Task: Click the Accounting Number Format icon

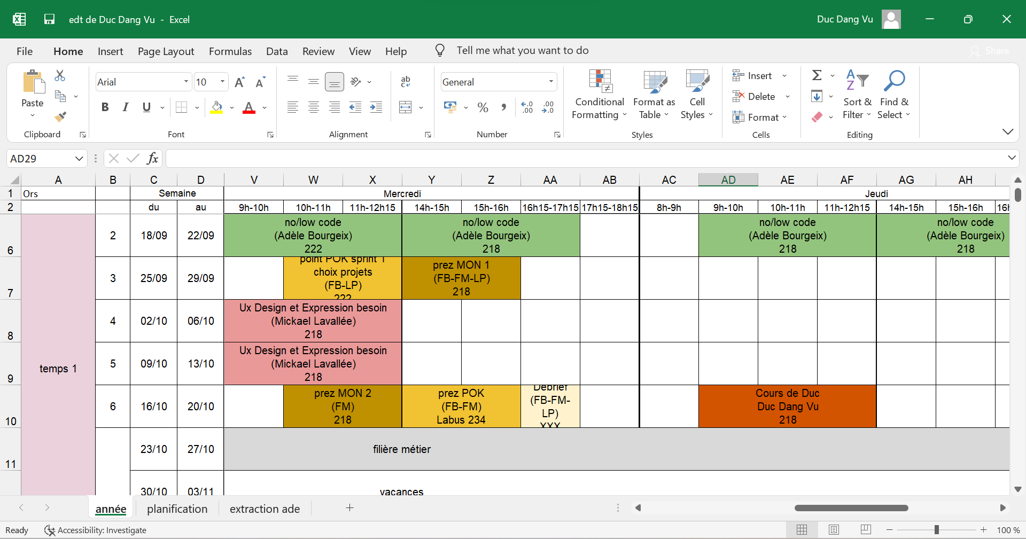Action: tap(451, 107)
